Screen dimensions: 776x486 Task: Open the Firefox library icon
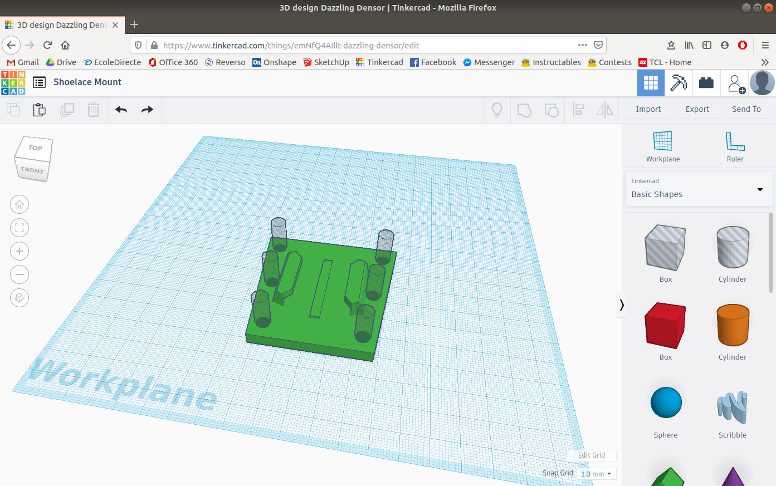coord(689,45)
